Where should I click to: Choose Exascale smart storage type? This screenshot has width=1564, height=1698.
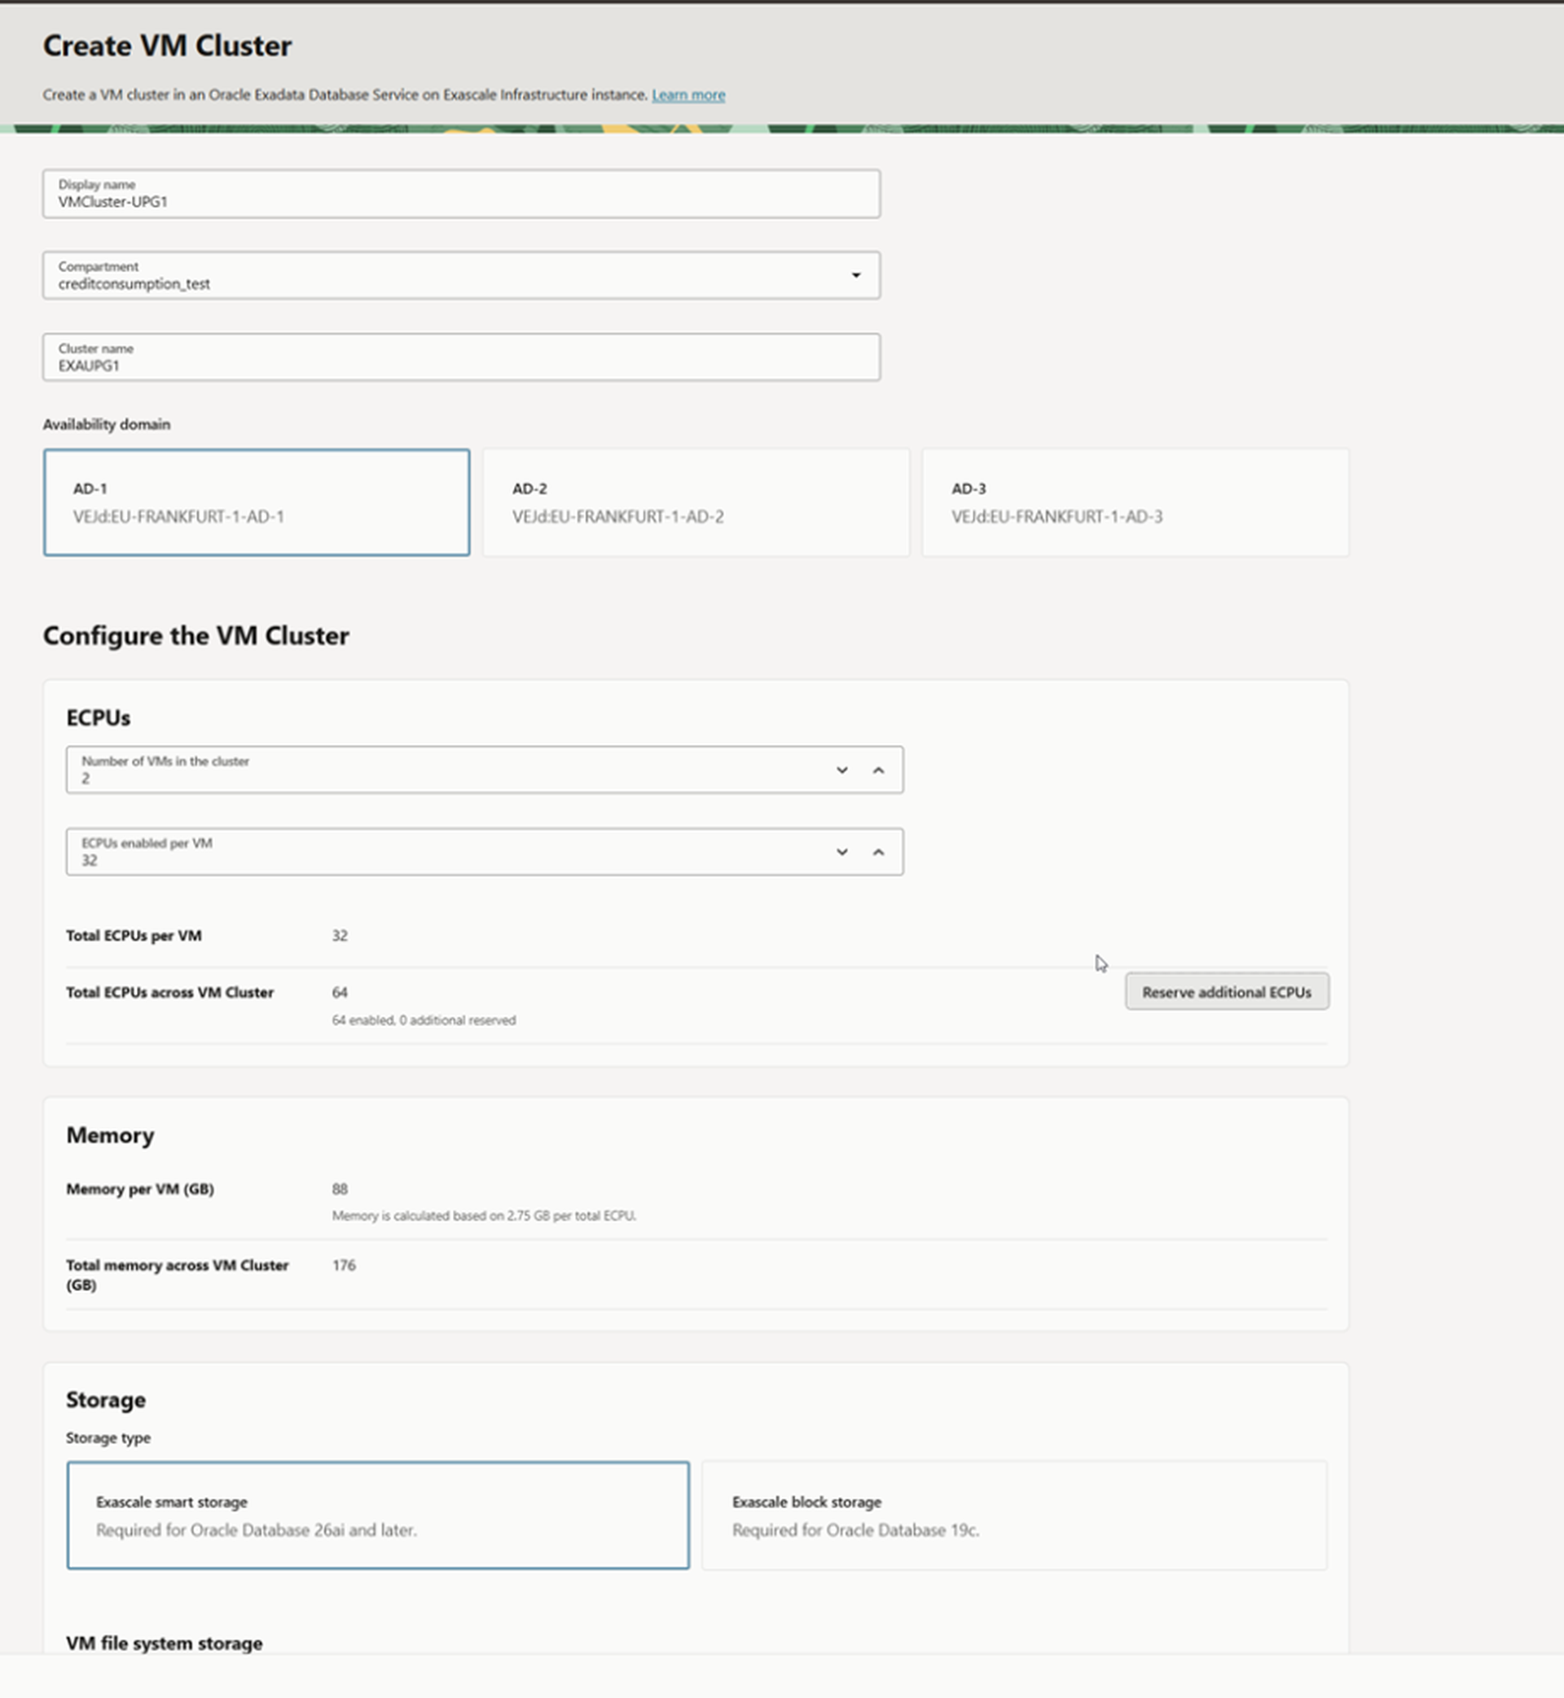[x=377, y=1516]
